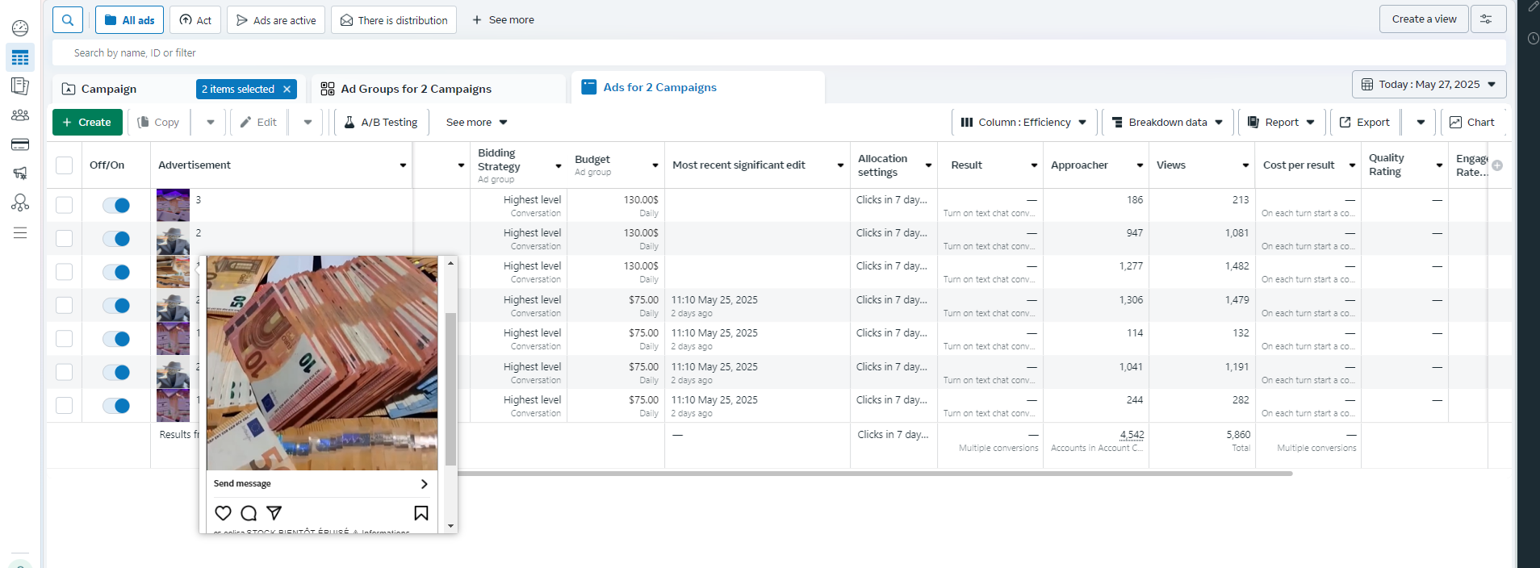Open the audience people icon in sidebar

tap(20, 115)
